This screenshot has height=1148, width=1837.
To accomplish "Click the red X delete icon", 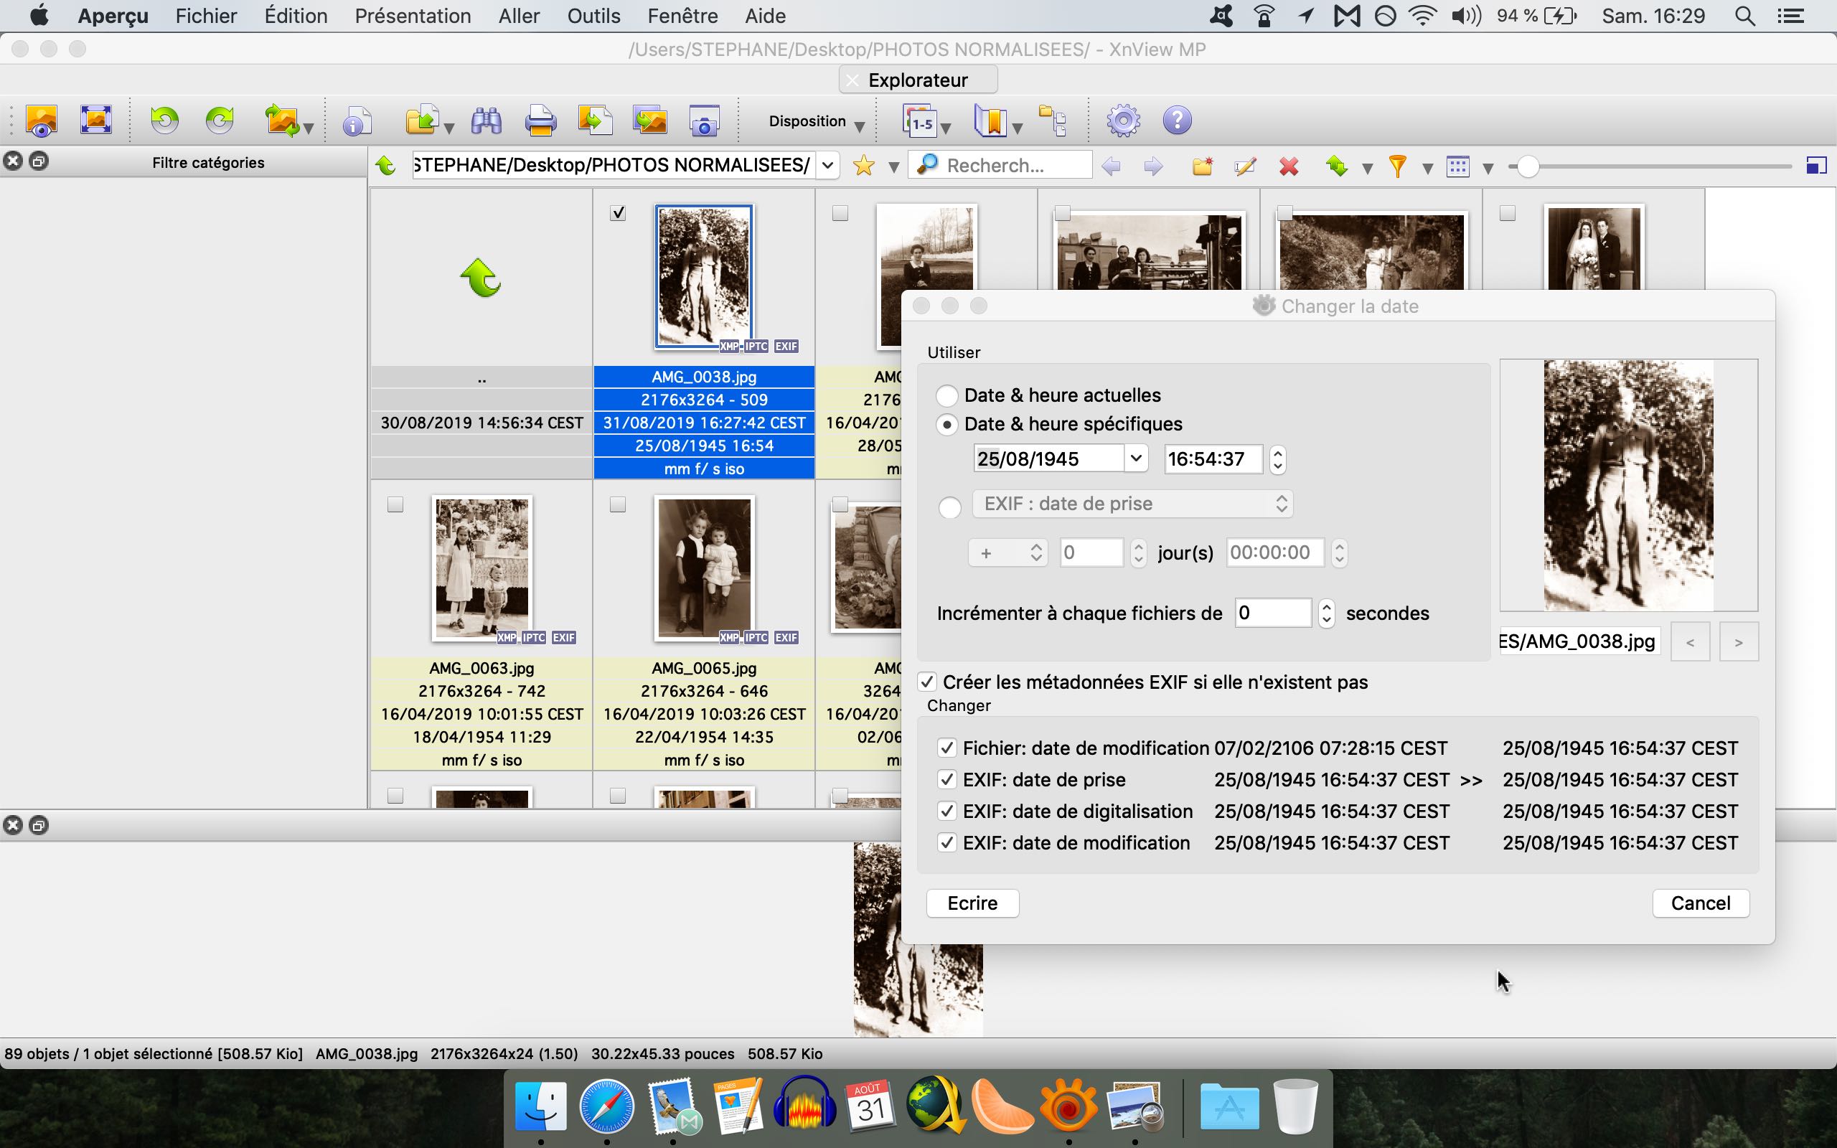I will click(1288, 166).
